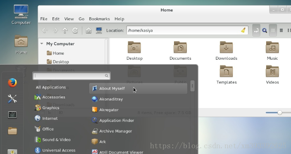Toggle location entry mode button
This screenshot has height=154, width=291.
(x=256, y=30)
